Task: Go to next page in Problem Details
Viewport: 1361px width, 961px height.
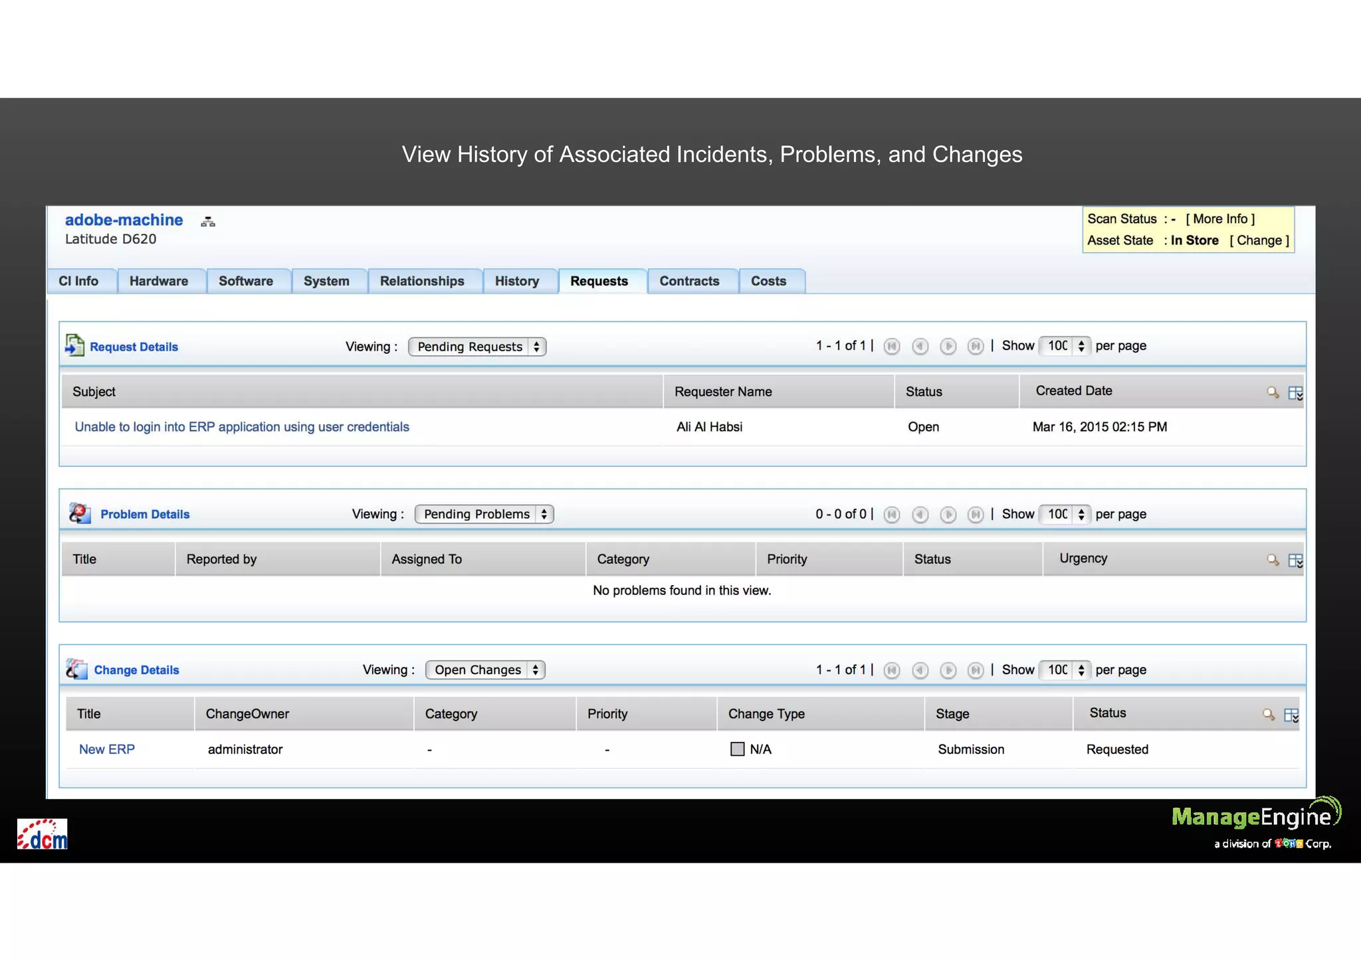Action: tap(948, 514)
